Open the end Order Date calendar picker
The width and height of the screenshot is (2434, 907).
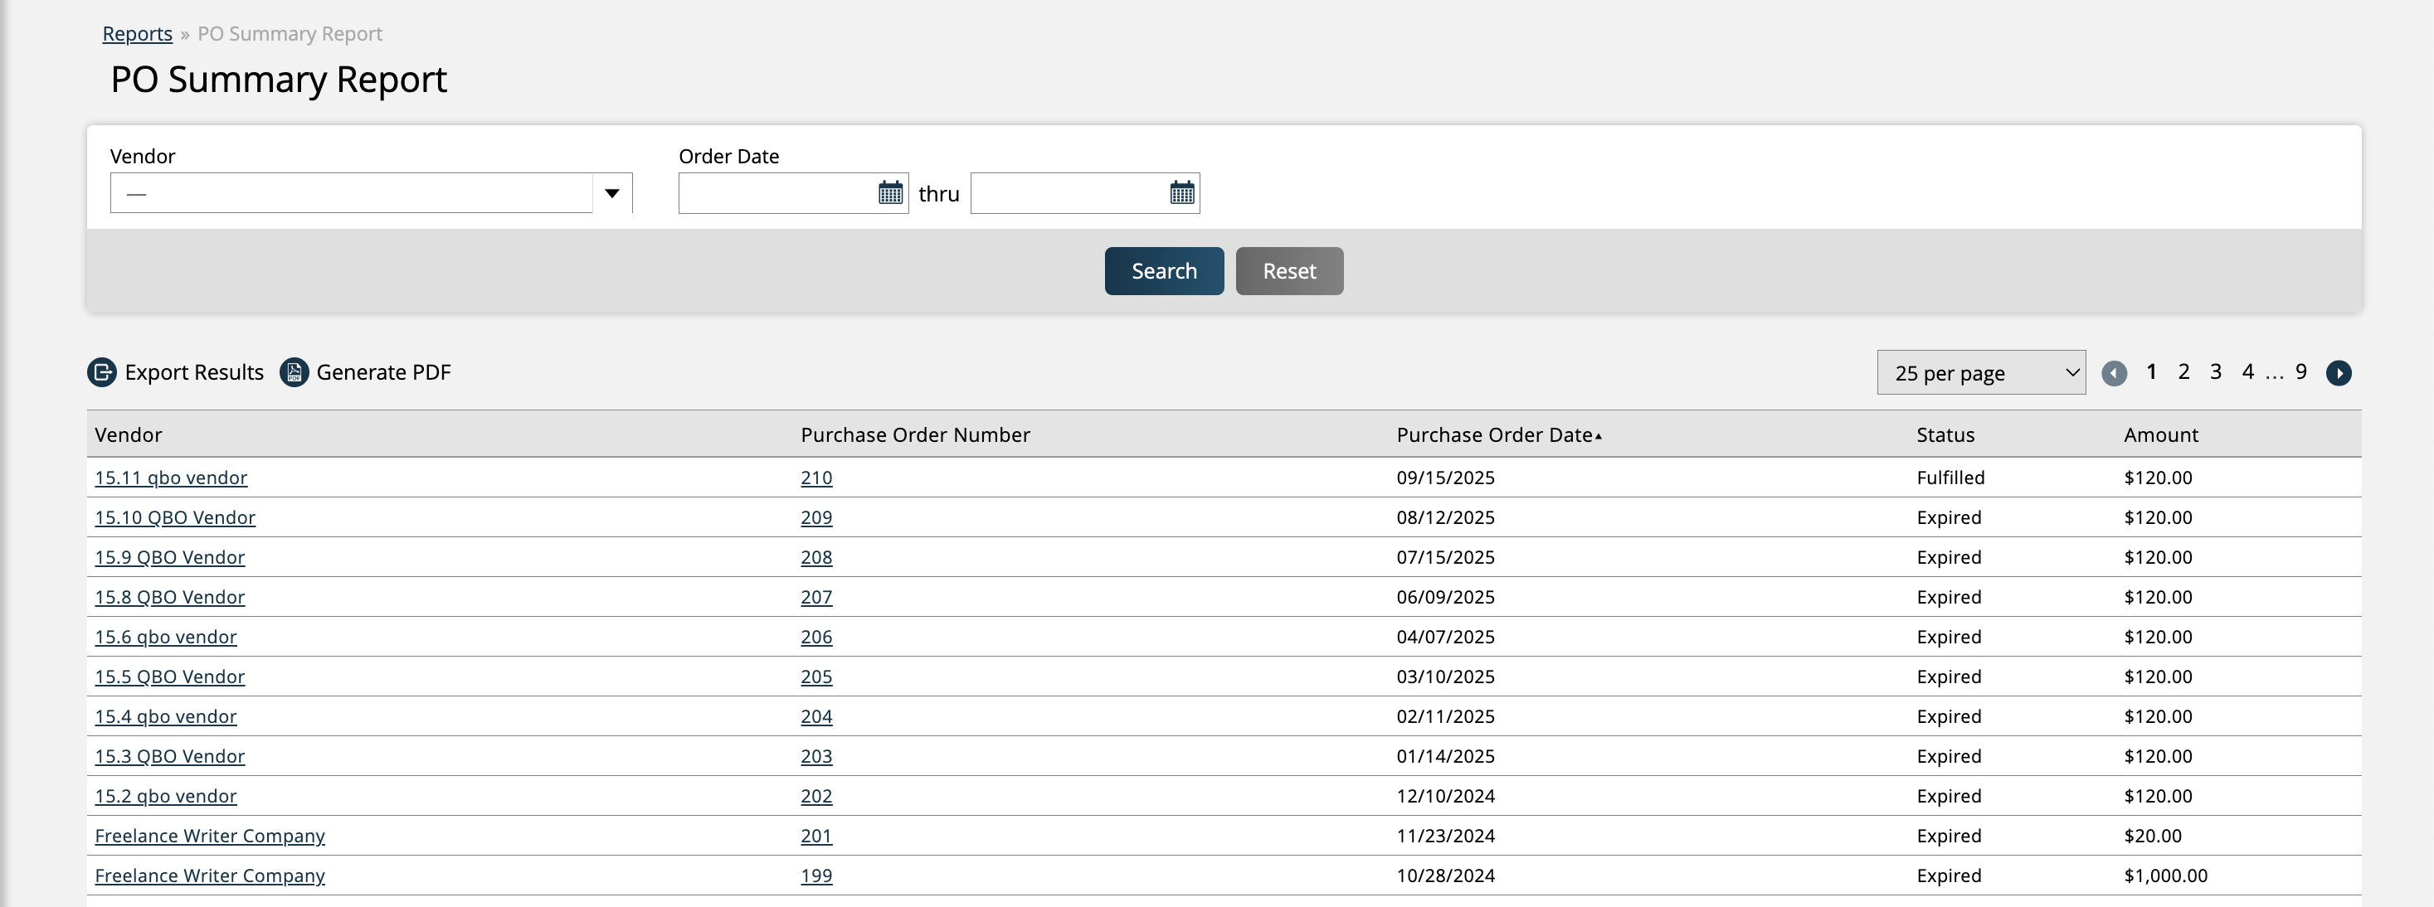coord(1181,193)
